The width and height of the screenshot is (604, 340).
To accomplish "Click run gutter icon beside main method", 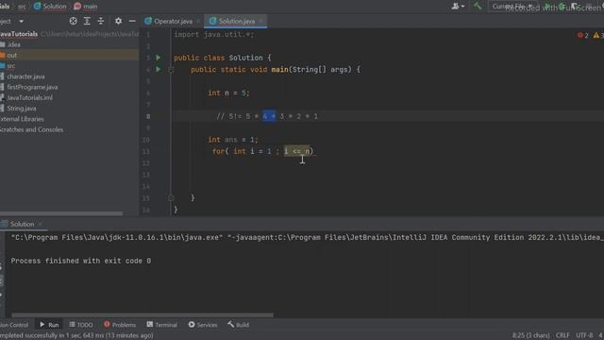I will click(x=158, y=69).
